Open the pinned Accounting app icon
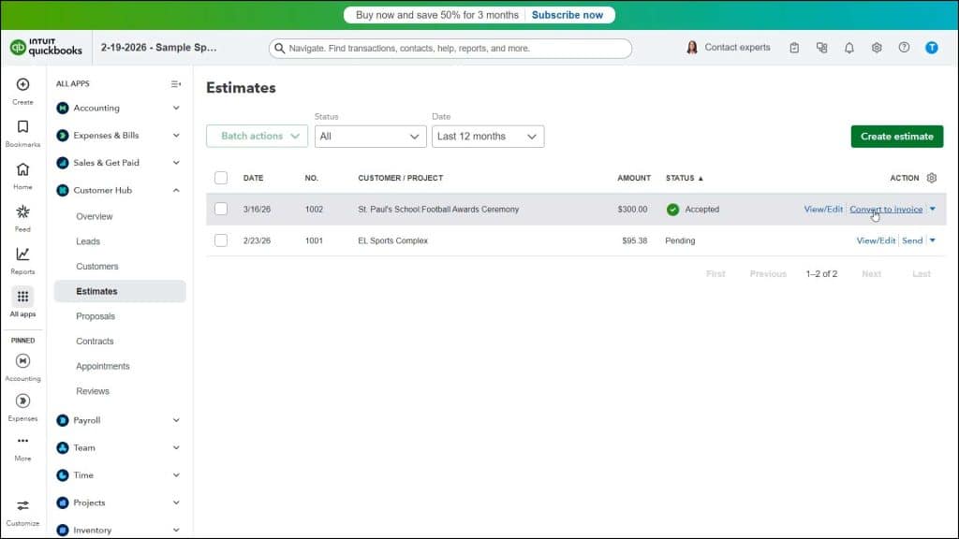 (x=22, y=362)
